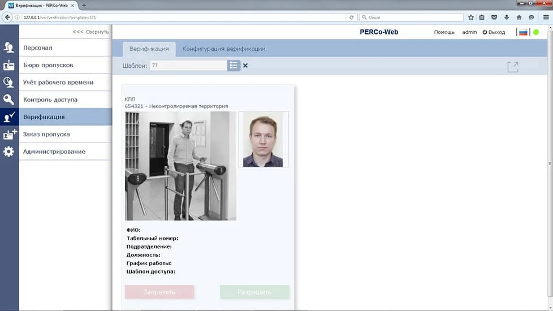The width and height of the screenshot is (553, 311).
Task: Select the work time tracking clock icon
Action: [9, 82]
